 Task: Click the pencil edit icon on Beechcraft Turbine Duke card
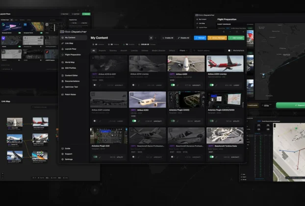216,157
